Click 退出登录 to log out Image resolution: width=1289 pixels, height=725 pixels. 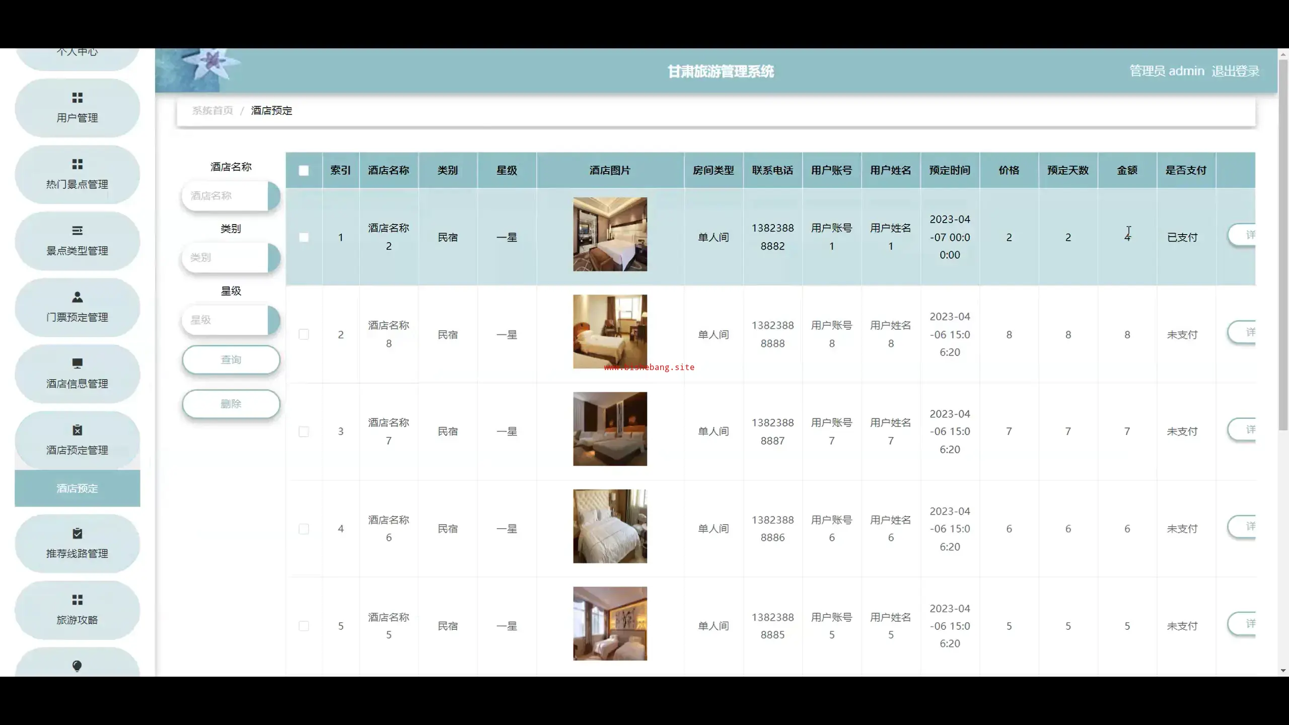(x=1235, y=71)
